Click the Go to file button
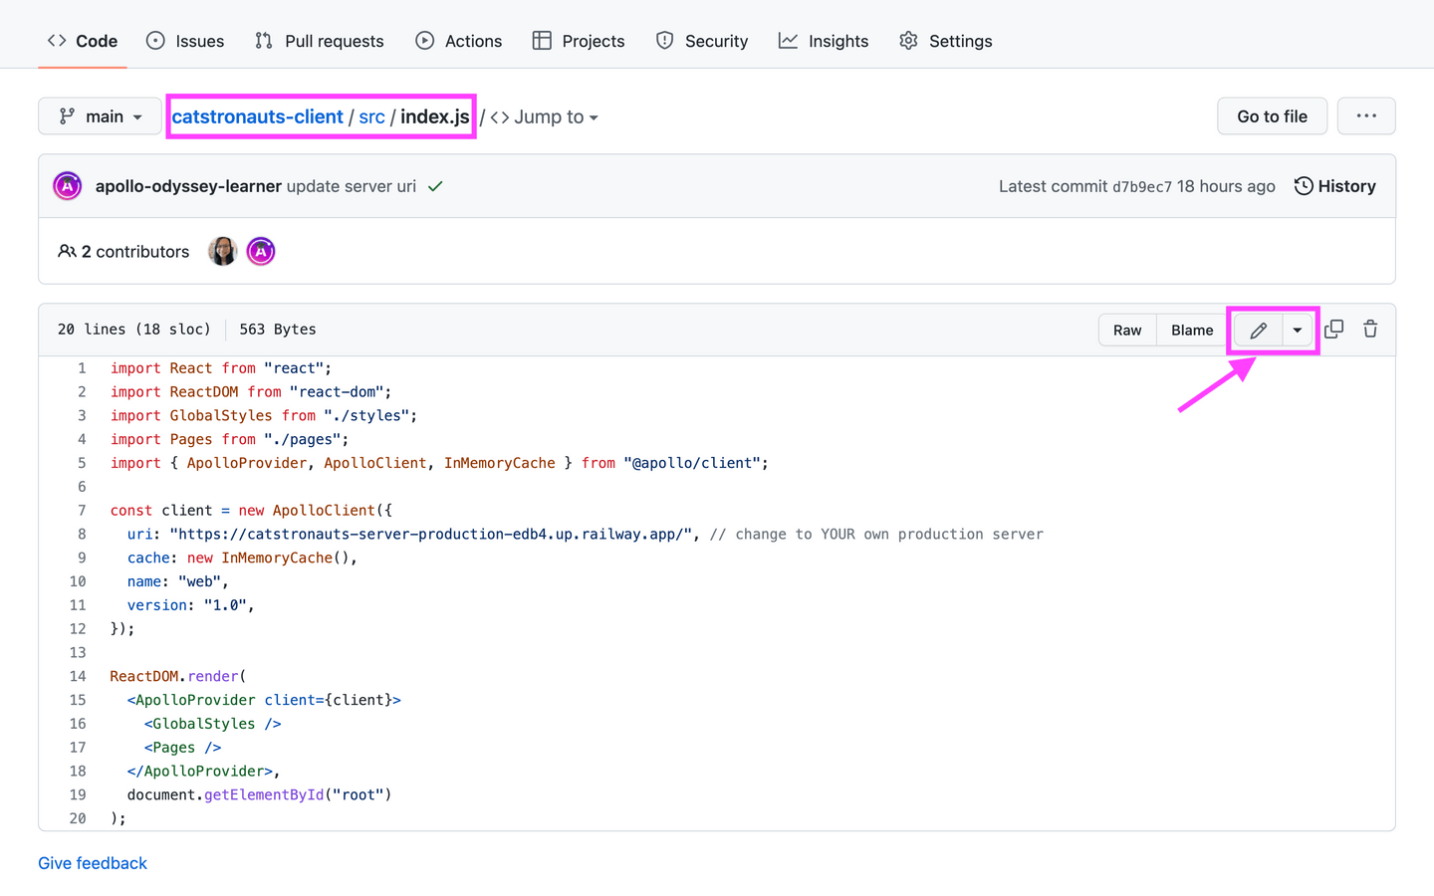Image resolution: width=1434 pixels, height=896 pixels. [x=1272, y=116]
